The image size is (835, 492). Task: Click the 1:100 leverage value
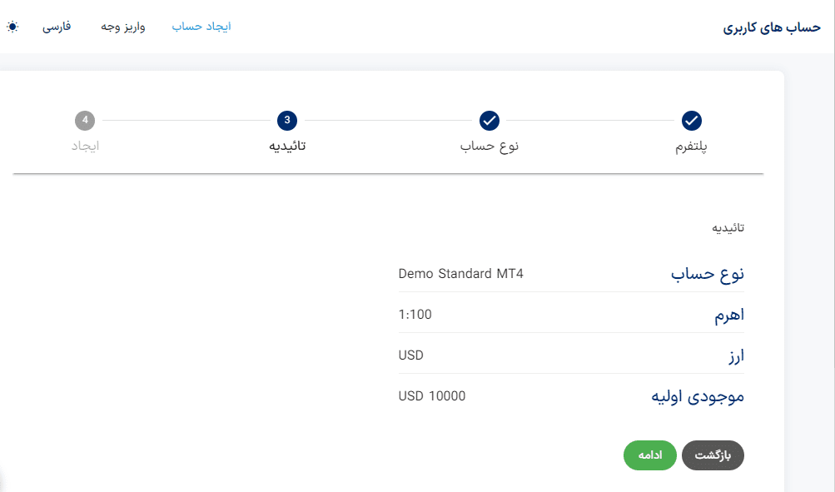pos(415,315)
